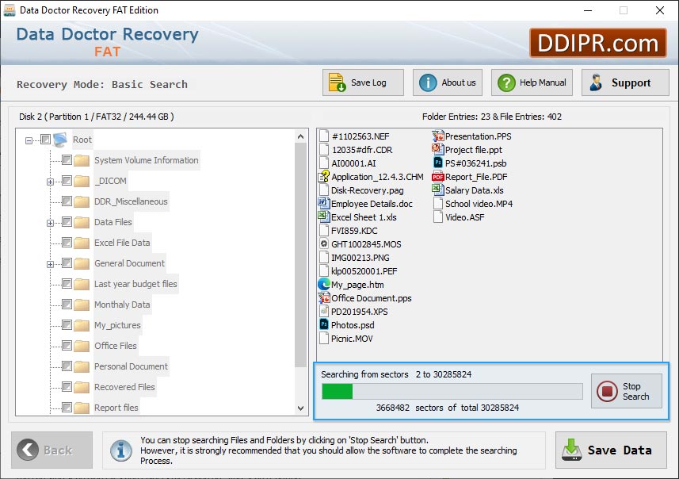Image resolution: width=679 pixels, height=479 pixels.
Task: Click the DDIPR.com logo banner
Action: point(597,43)
